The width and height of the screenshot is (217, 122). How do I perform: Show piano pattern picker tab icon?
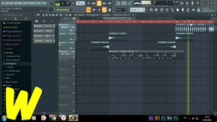click(x=37, y=21)
